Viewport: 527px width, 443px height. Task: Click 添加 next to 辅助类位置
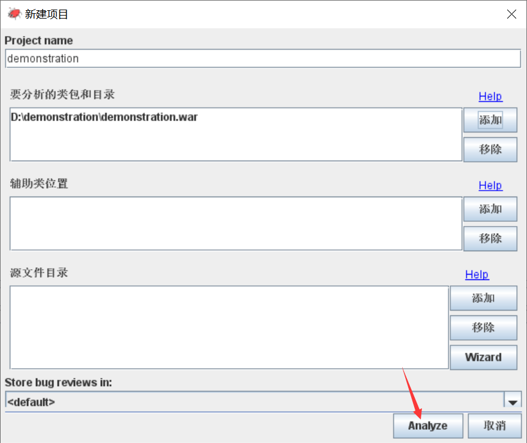(490, 209)
